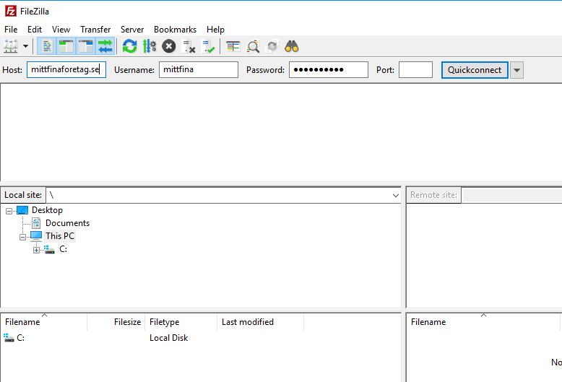Toggle local directory tree display

66,46
